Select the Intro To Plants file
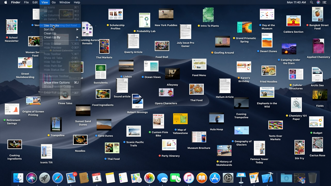 (x=208, y=15)
